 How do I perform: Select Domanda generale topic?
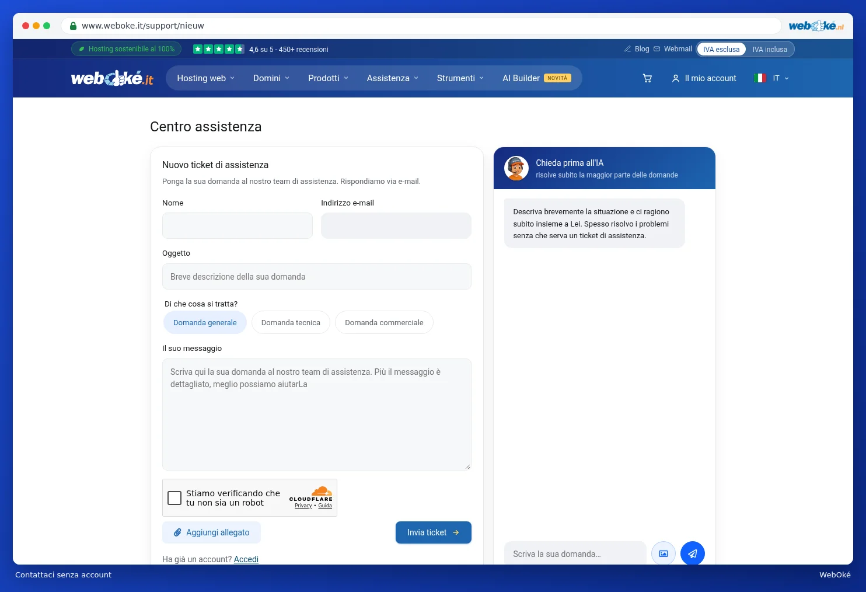205,323
